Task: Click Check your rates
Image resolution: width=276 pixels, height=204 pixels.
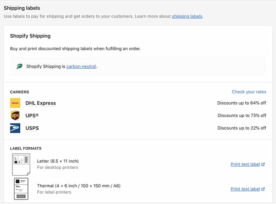Action: (249, 92)
